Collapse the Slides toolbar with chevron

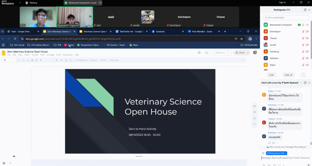click(x=243, y=60)
